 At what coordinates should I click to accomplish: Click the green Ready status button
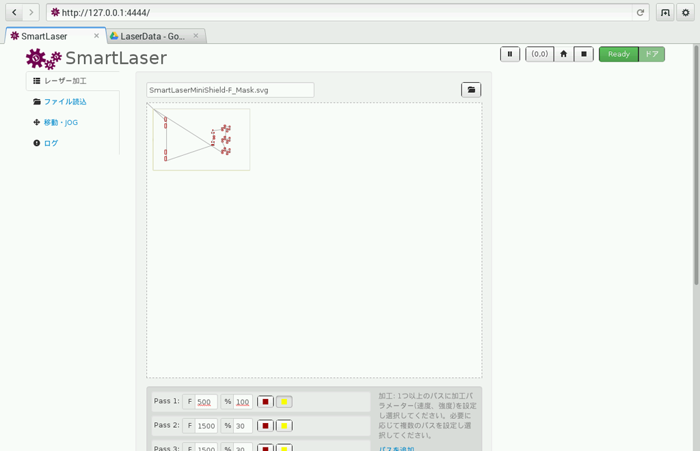(x=619, y=54)
